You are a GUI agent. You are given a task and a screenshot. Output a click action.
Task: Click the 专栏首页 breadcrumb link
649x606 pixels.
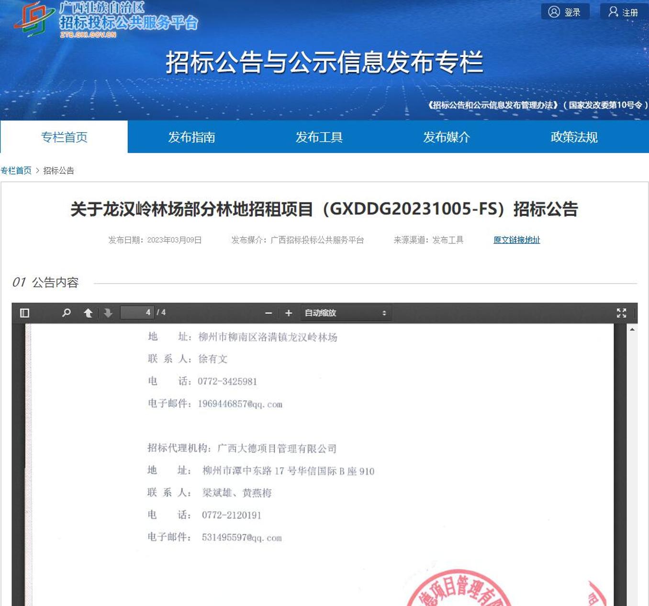pyautogui.click(x=16, y=170)
